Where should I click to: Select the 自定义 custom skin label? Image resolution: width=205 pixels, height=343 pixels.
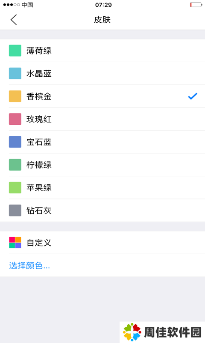pos(39,243)
